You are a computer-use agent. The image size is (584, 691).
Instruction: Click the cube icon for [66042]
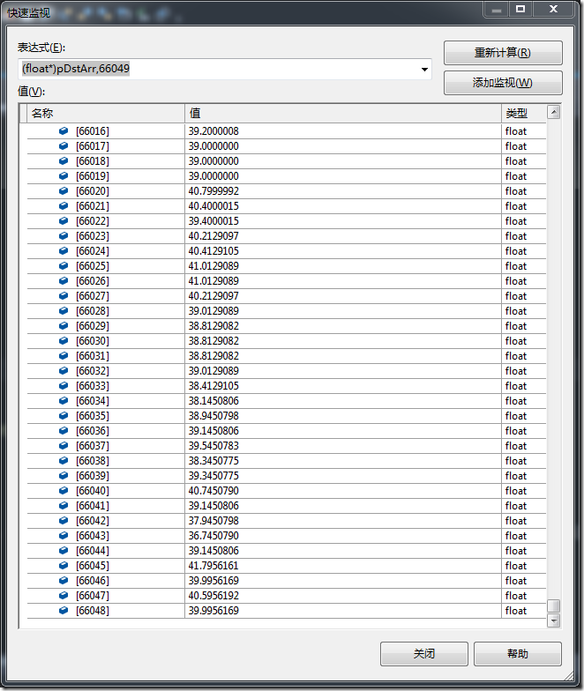[64, 520]
